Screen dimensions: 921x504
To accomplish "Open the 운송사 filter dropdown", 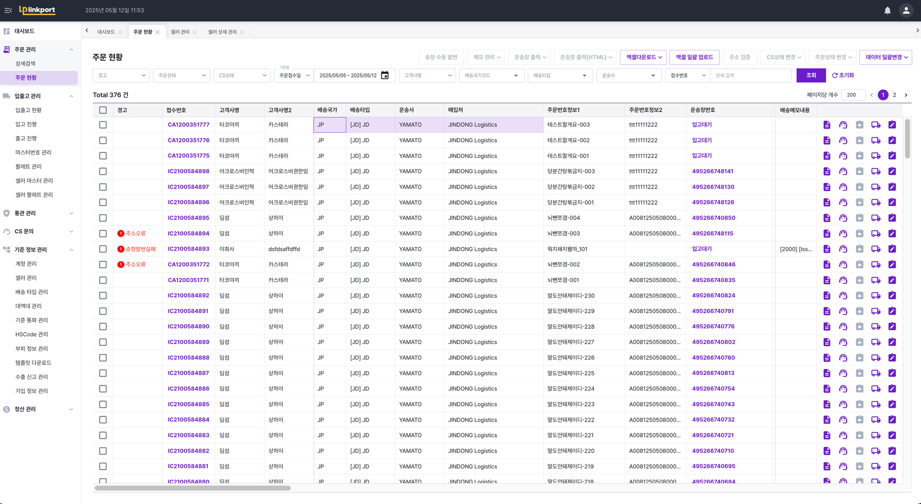I will (x=629, y=75).
